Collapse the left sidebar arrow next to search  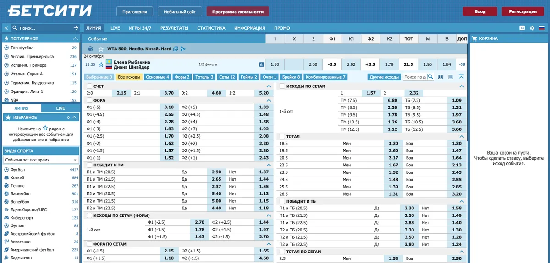(x=7, y=28)
